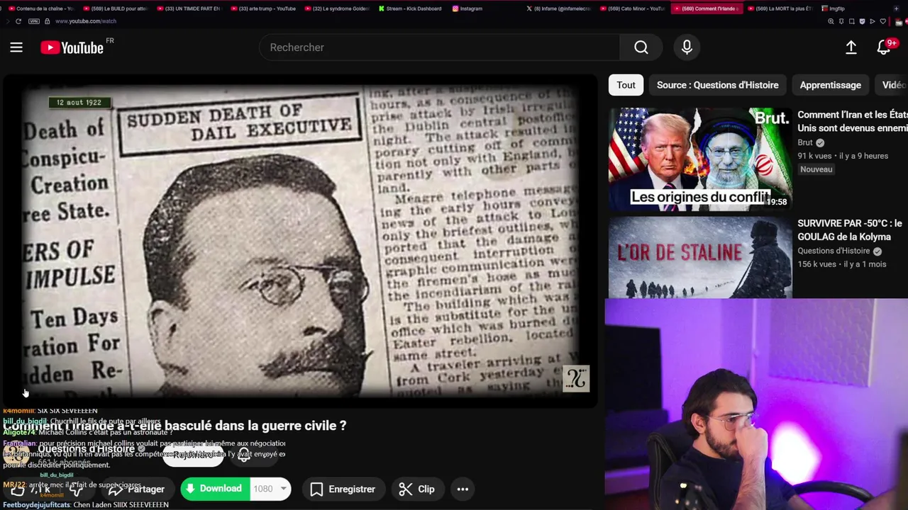Select Source : Questions d'Histoire chip

coord(717,85)
